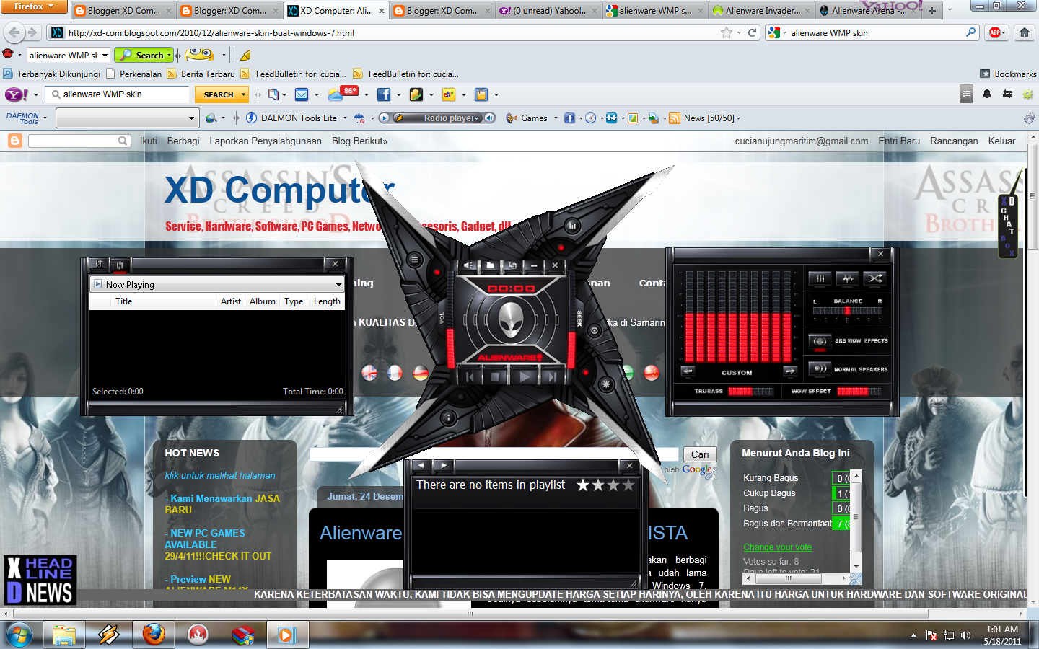Open eBay icon in Yahoo toolbar
The height and width of the screenshot is (649, 1039).
[x=449, y=94]
